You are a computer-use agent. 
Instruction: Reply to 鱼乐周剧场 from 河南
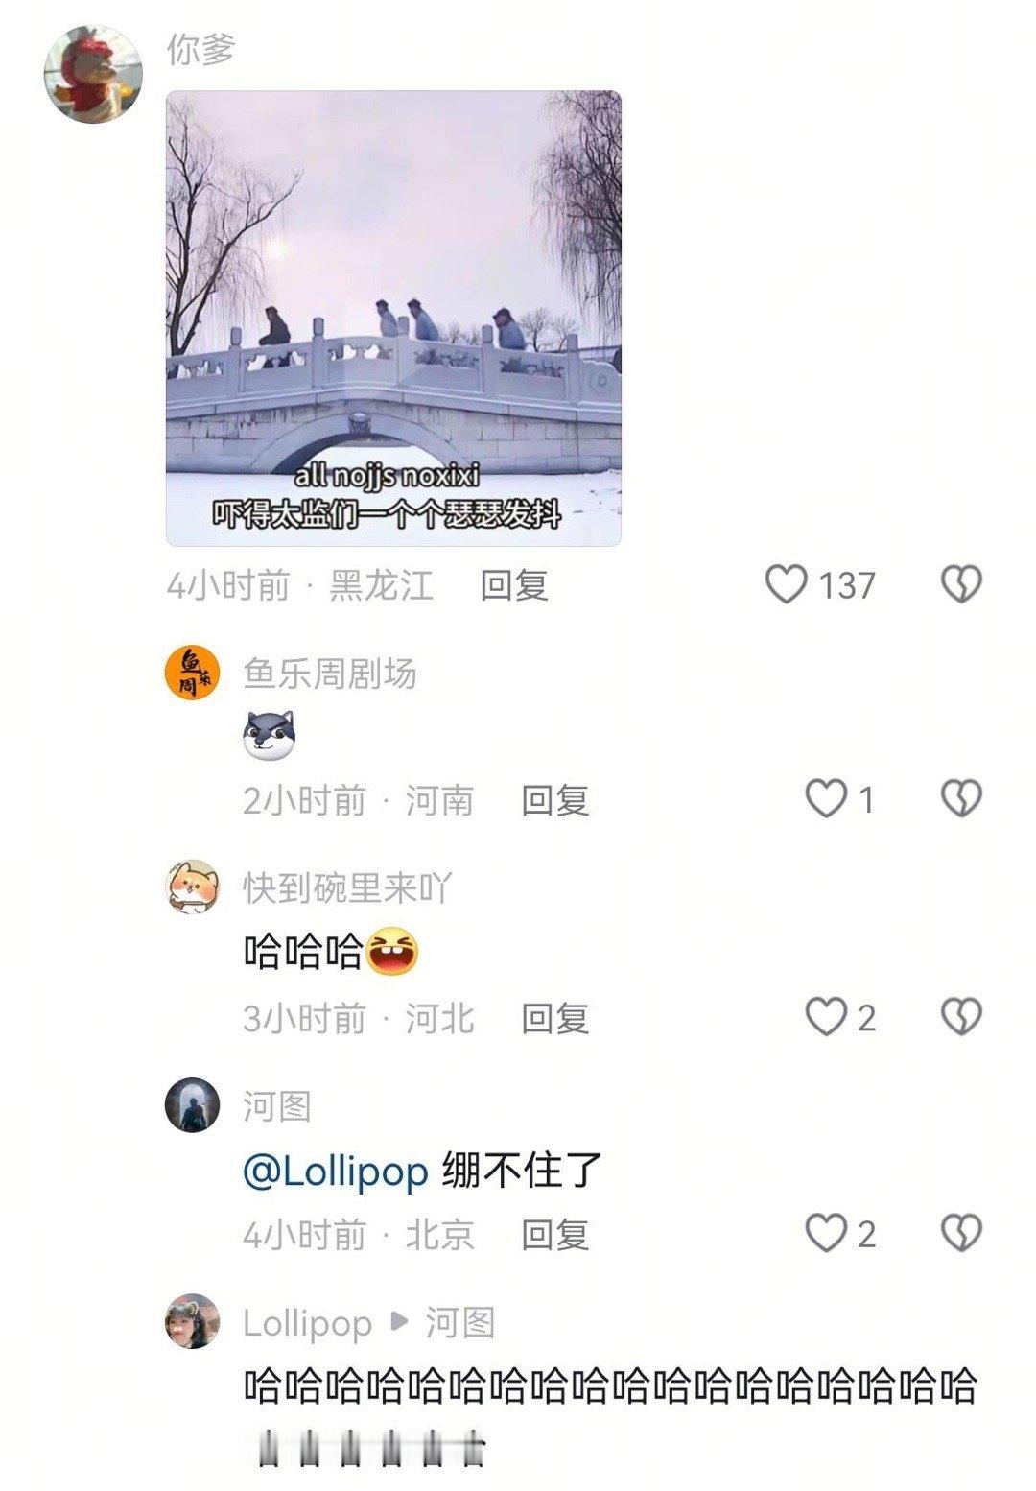554,800
